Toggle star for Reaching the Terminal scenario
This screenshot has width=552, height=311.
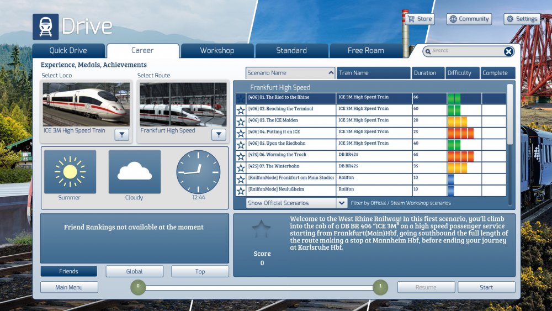241,110
